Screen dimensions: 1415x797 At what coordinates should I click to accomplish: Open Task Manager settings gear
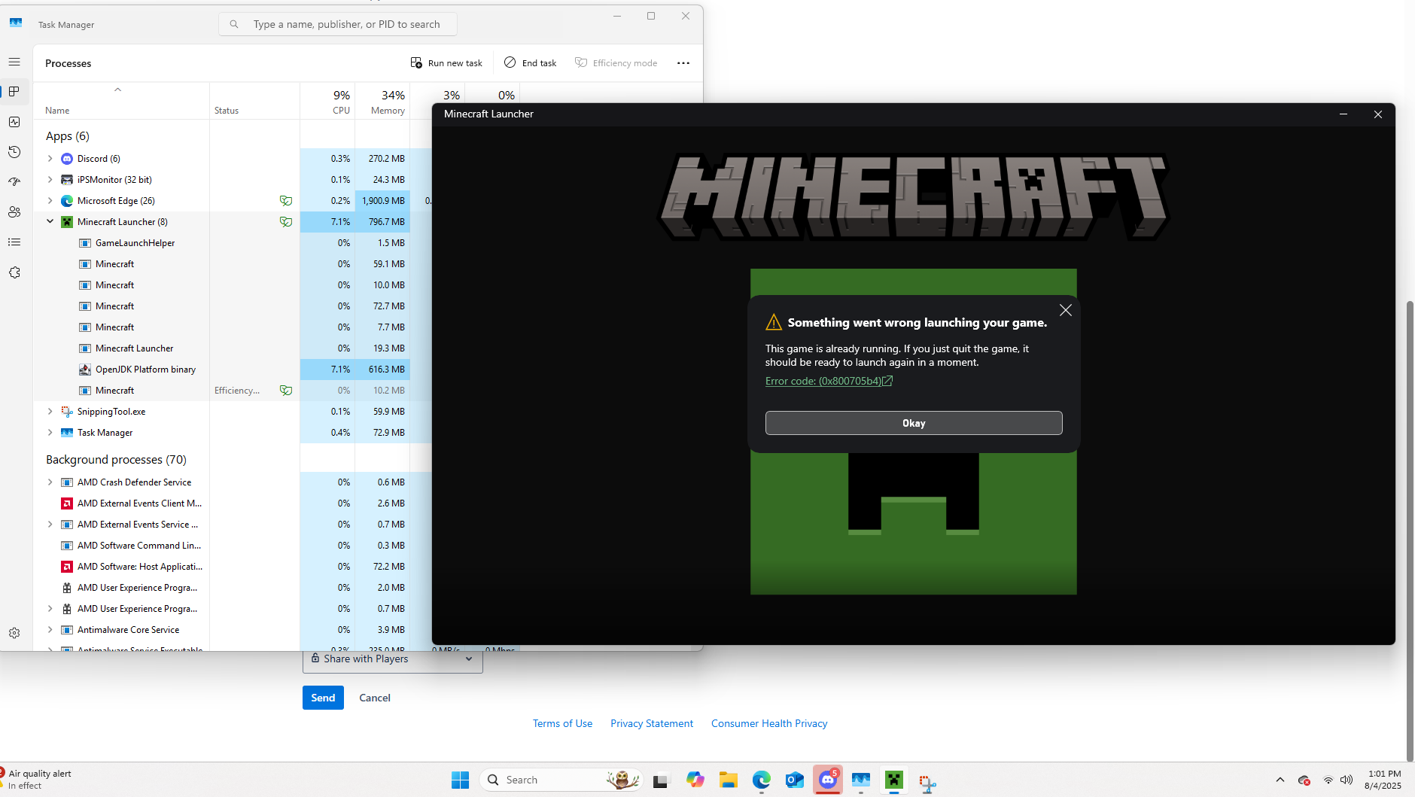click(14, 634)
